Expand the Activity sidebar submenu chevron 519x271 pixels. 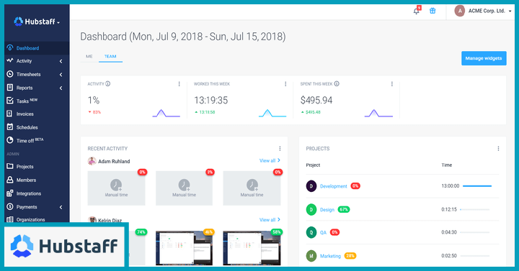pyautogui.click(x=61, y=61)
